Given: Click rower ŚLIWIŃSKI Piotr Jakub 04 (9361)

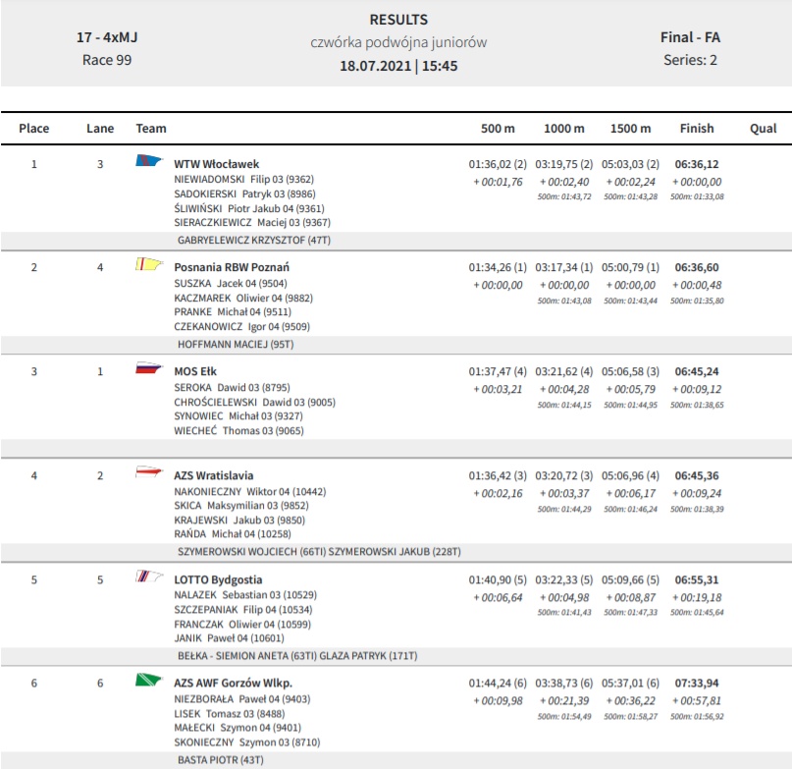Looking at the screenshot, I should pyautogui.click(x=249, y=209).
